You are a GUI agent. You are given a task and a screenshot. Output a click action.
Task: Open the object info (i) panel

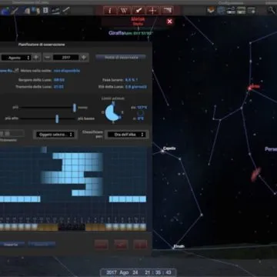110,11
